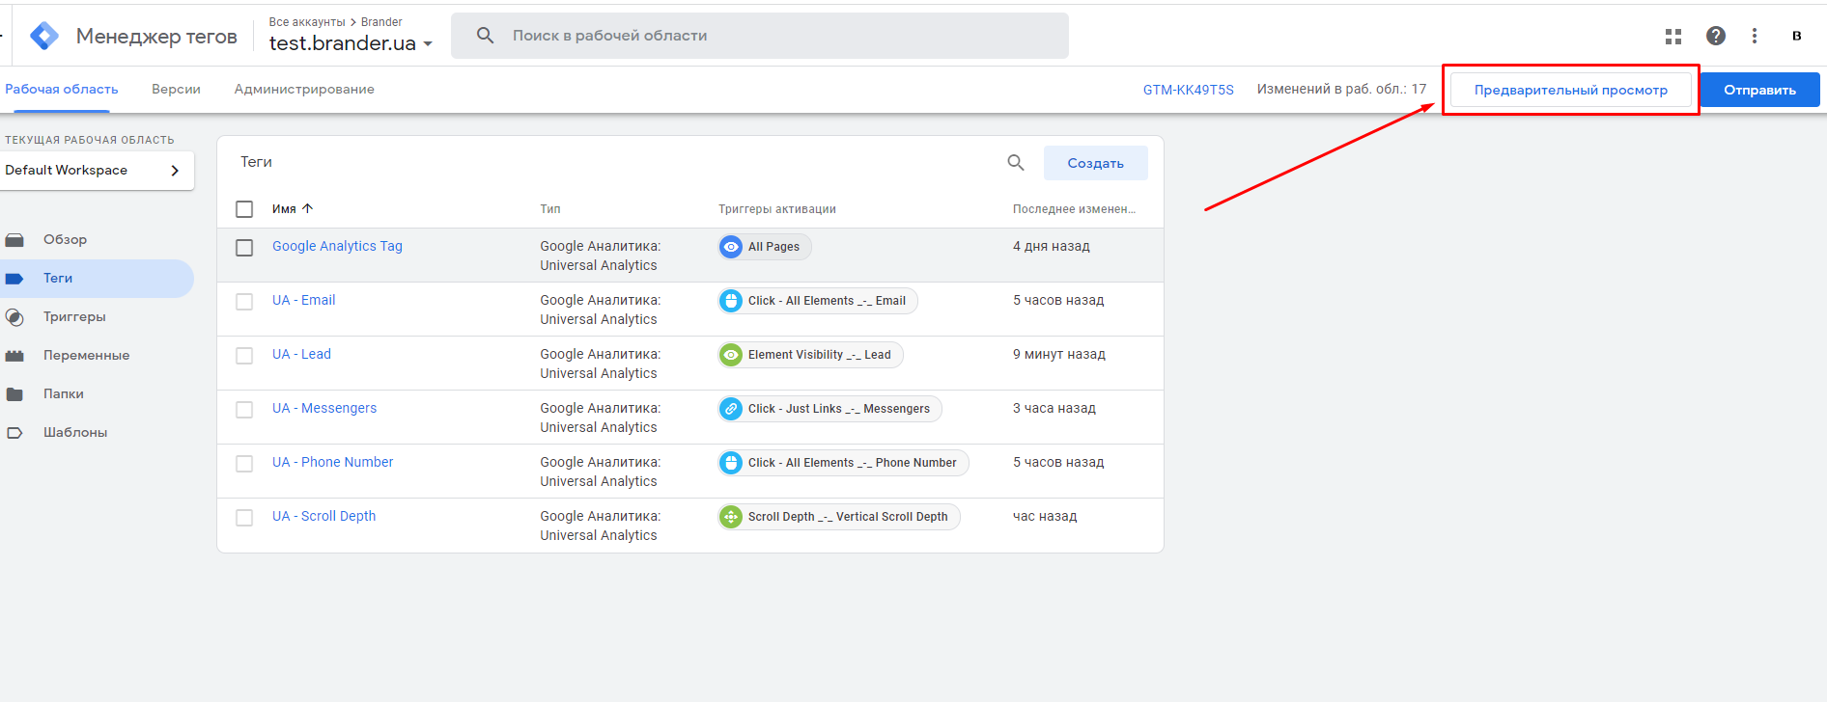Toggle the select-all checkbox in header
This screenshot has width=1827, height=702.
coord(244,209)
